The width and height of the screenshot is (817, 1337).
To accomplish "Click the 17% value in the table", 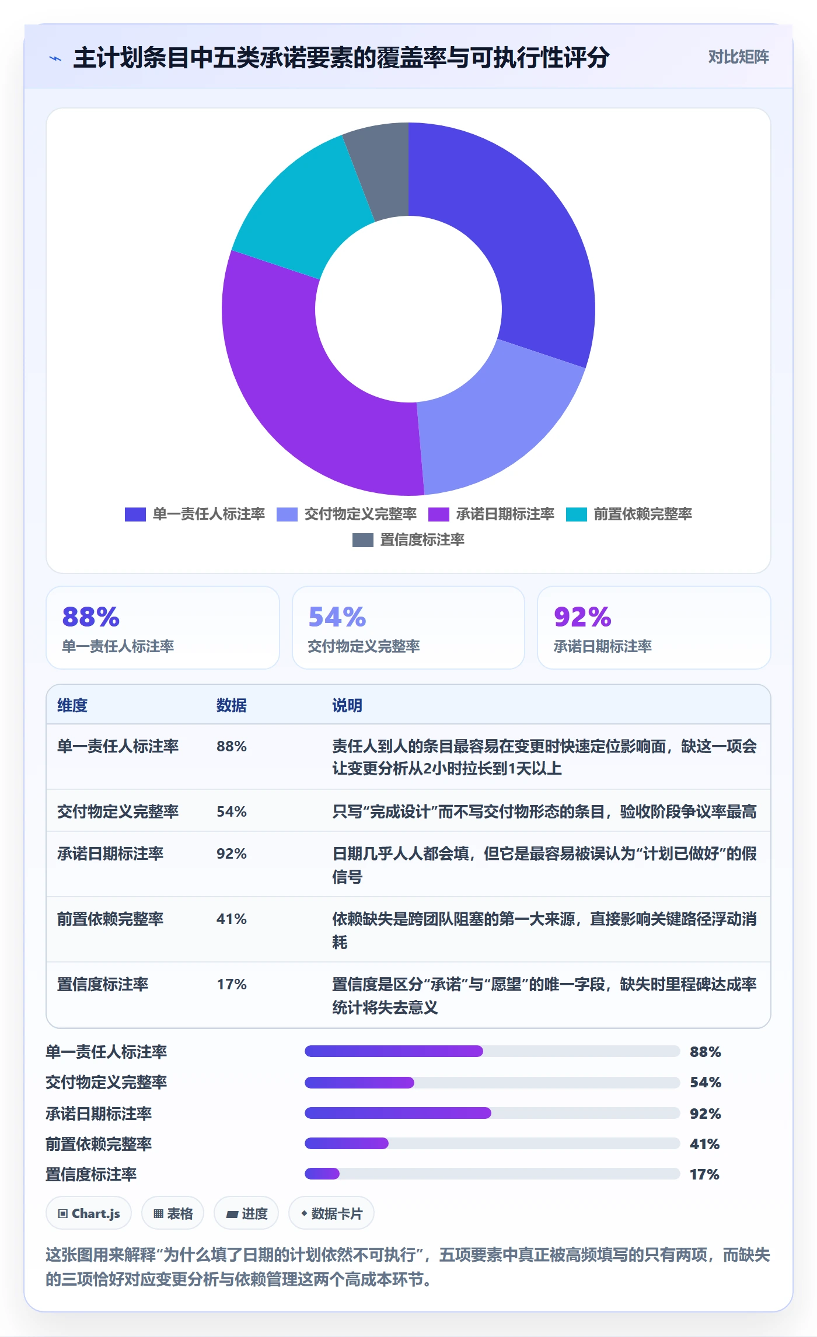I will 232,984.
